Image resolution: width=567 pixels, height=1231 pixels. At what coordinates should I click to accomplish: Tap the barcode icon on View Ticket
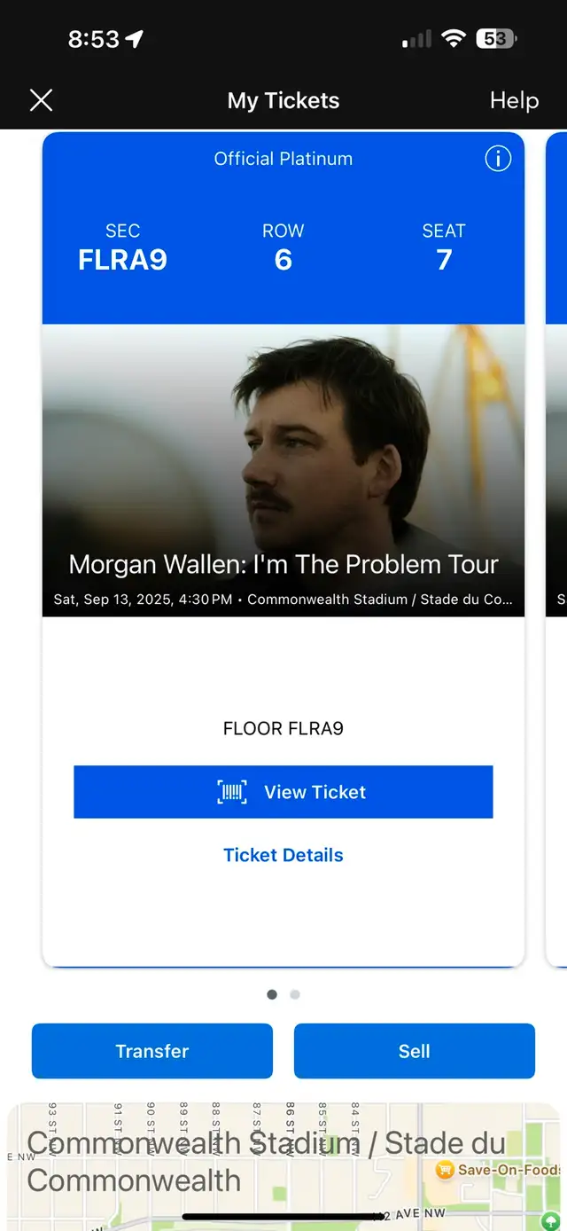click(232, 792)
